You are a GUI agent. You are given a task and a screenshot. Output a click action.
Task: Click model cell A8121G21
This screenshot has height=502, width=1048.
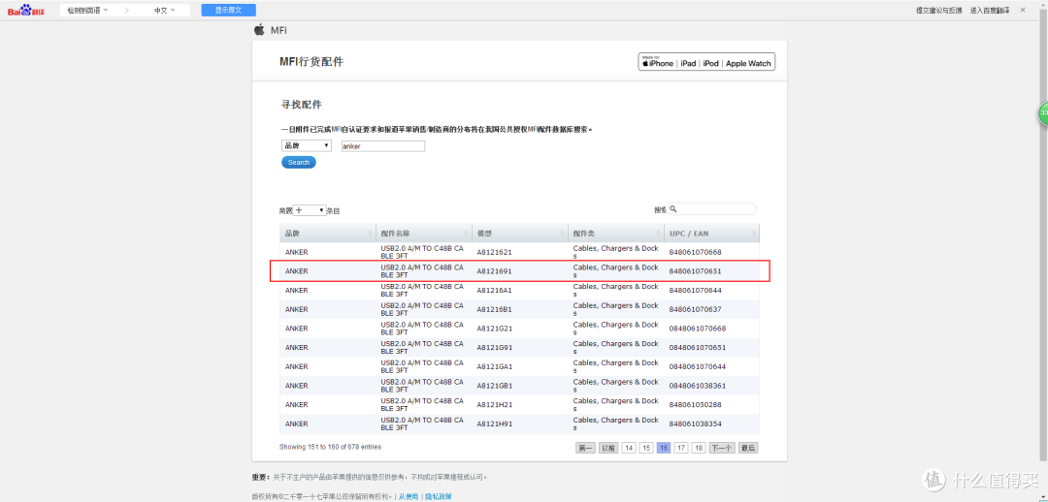[494, 329]
